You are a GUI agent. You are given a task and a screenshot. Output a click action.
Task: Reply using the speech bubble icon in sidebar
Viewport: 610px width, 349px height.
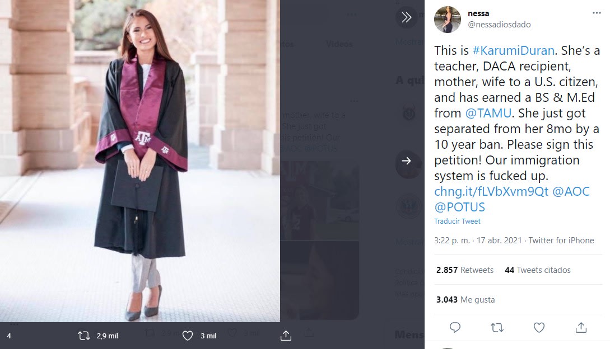click(455, 327)
